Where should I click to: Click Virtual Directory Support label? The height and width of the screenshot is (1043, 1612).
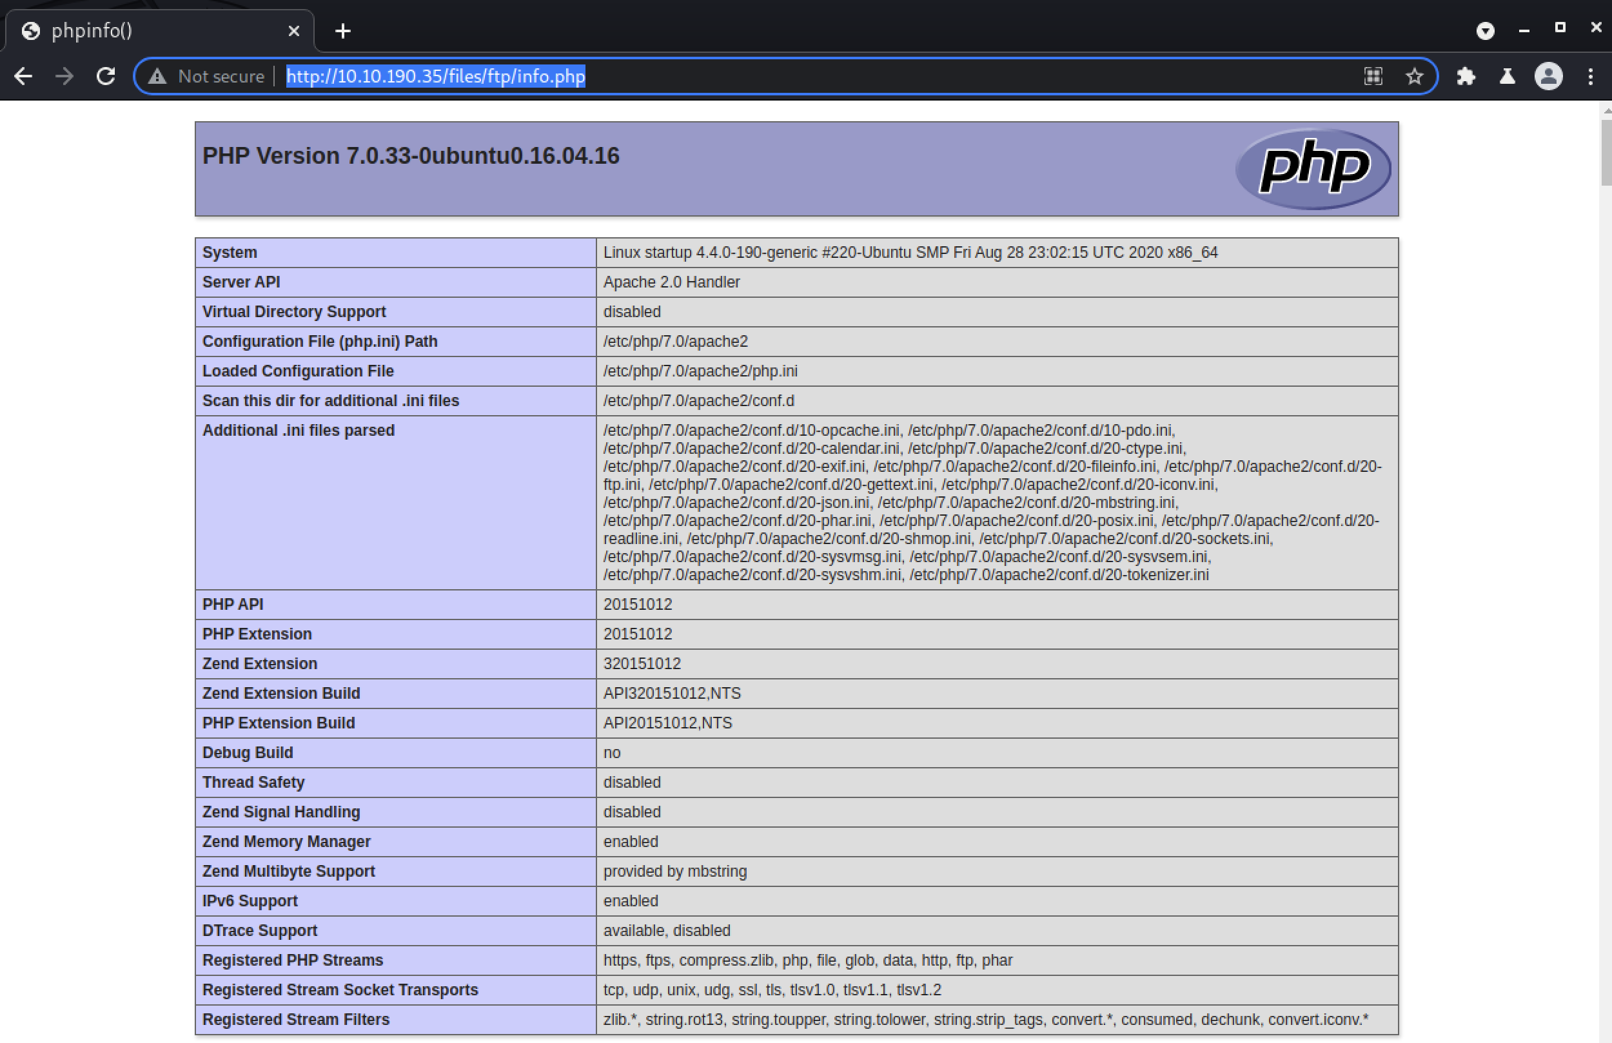(x=294, y=312)
